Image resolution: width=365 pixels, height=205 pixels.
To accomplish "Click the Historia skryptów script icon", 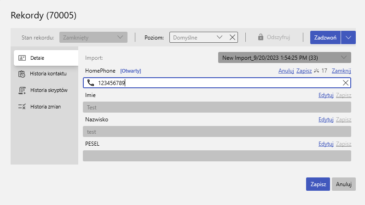I will 22,90.
